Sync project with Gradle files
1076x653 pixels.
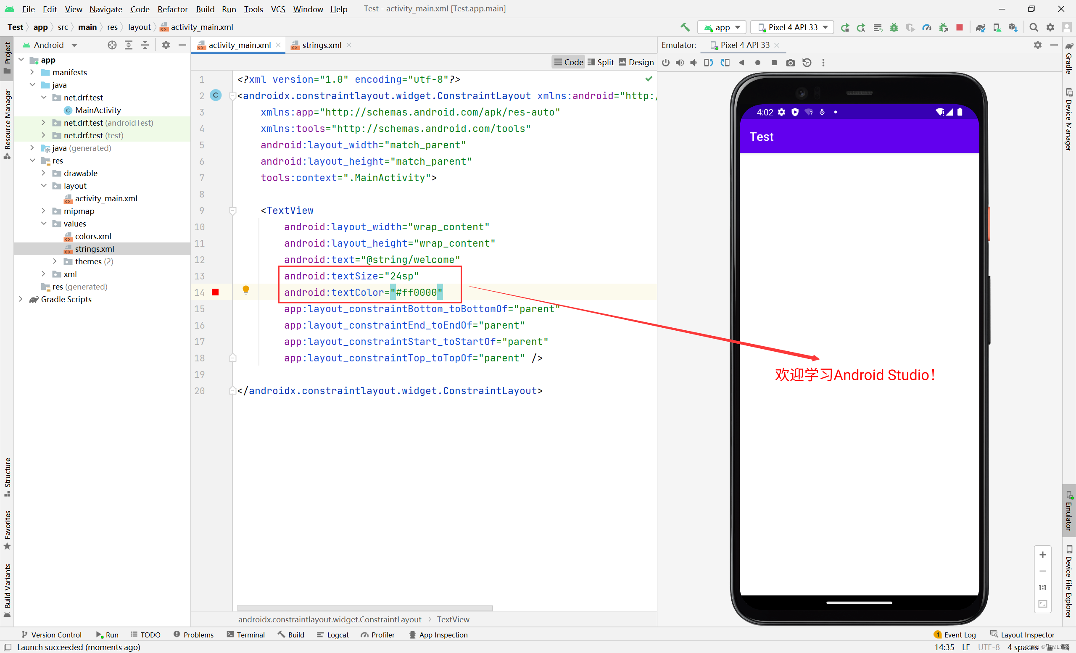pos(980,27)
